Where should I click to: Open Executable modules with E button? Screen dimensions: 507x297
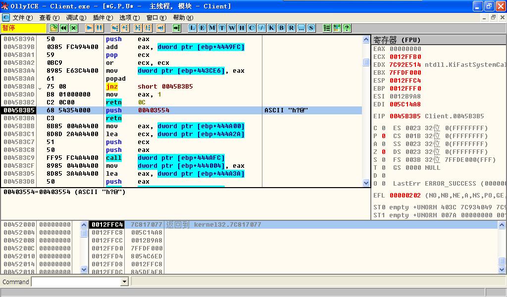coord(202,28)
